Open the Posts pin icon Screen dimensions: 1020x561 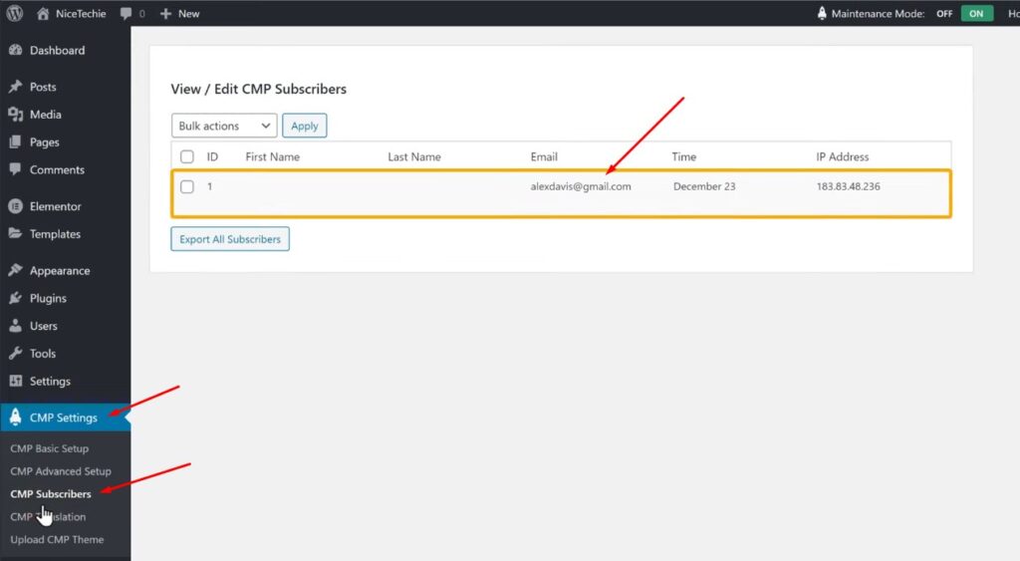click(x=16, y=88)
